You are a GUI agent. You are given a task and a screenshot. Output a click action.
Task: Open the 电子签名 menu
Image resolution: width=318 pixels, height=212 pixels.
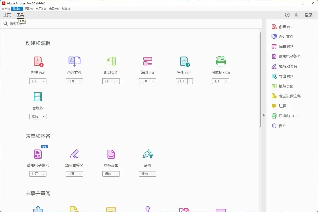click(x=41, y=9)
